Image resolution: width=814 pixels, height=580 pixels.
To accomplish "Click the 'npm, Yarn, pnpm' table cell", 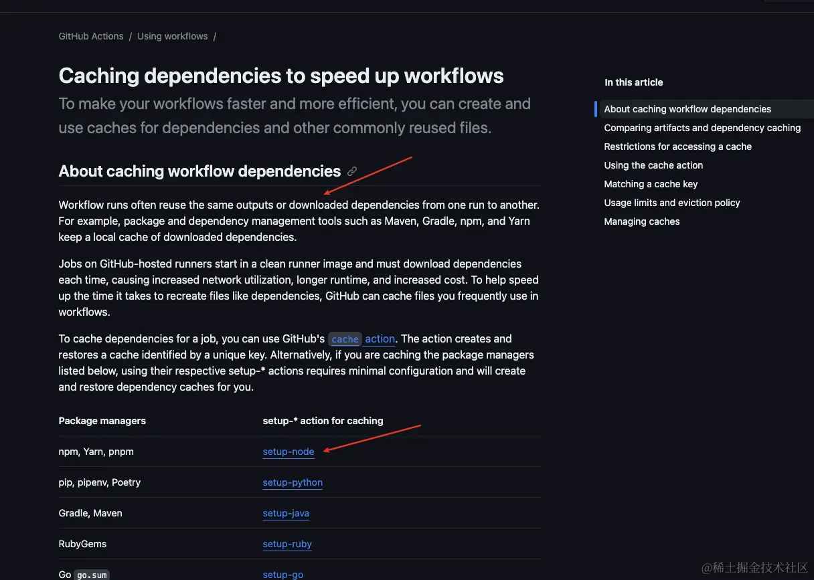I will [x=96, y=452].
